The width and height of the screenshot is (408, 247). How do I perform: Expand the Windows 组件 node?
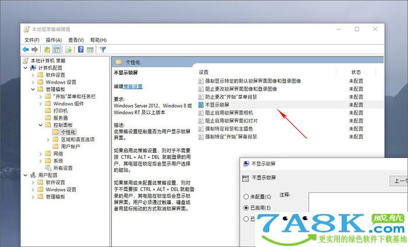pyautogui.click(x=41, y=104)
